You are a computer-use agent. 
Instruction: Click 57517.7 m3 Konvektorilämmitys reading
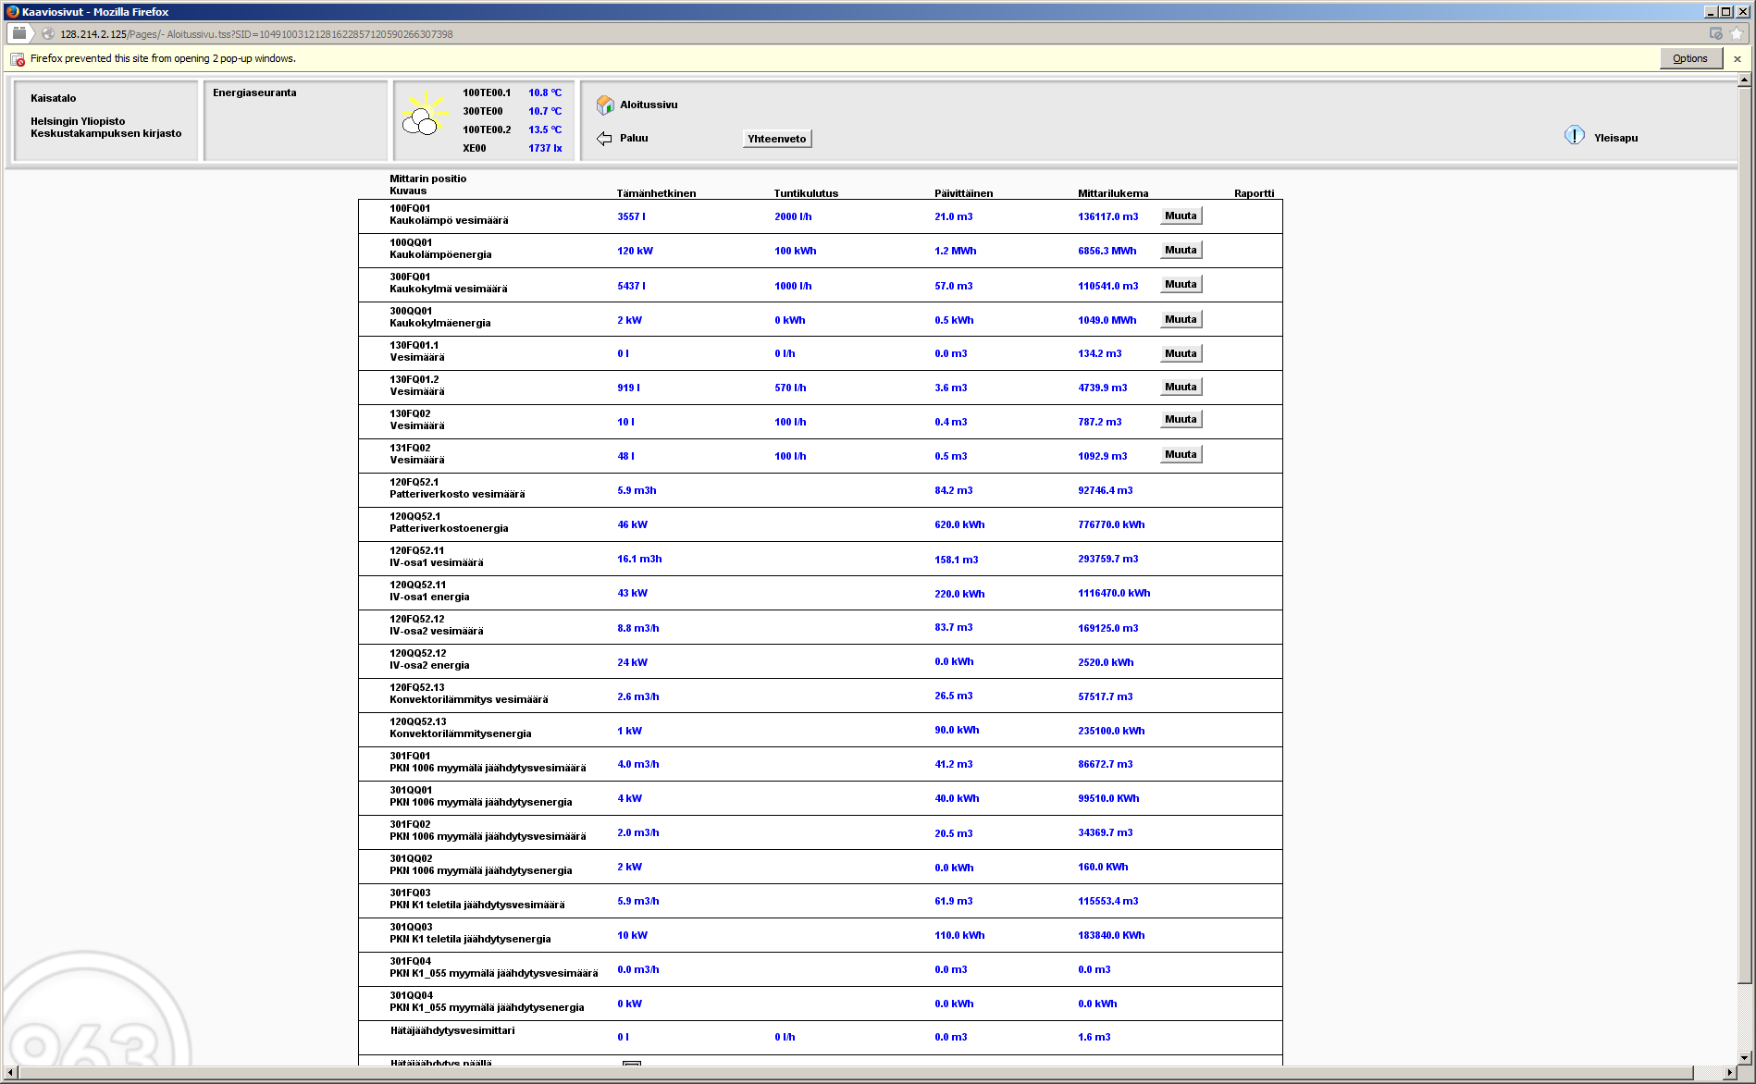click(x=1105, y=696)
